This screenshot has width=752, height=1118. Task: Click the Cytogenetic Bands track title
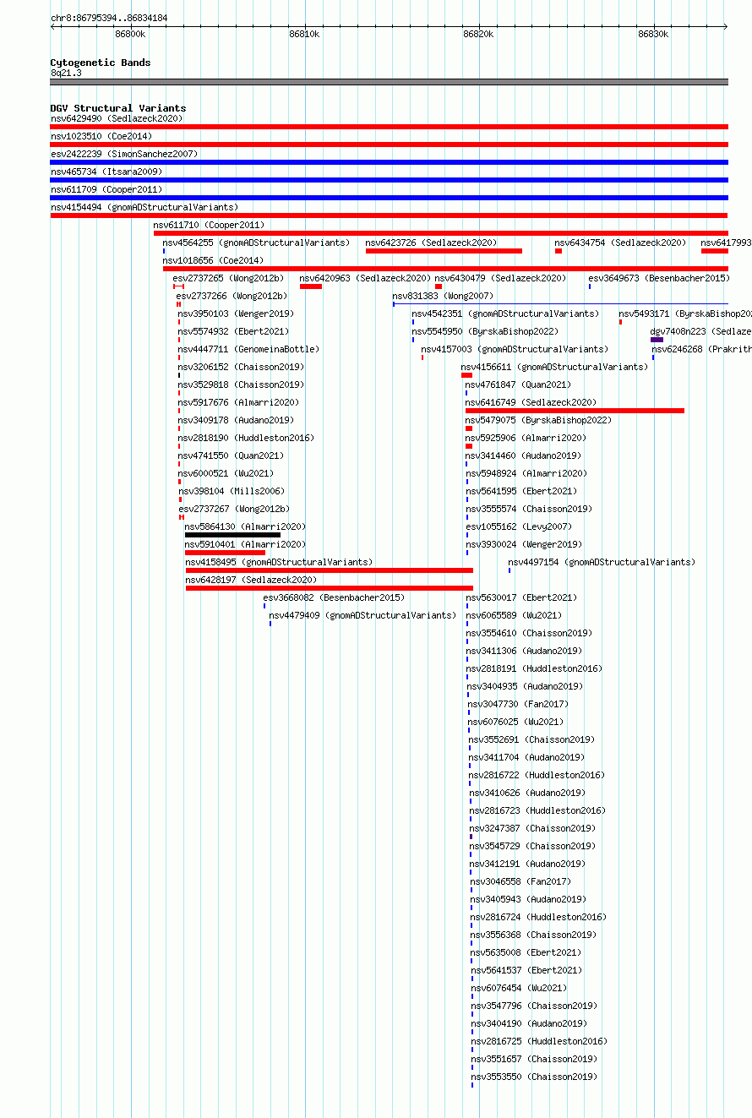click(x=101, y=63)
